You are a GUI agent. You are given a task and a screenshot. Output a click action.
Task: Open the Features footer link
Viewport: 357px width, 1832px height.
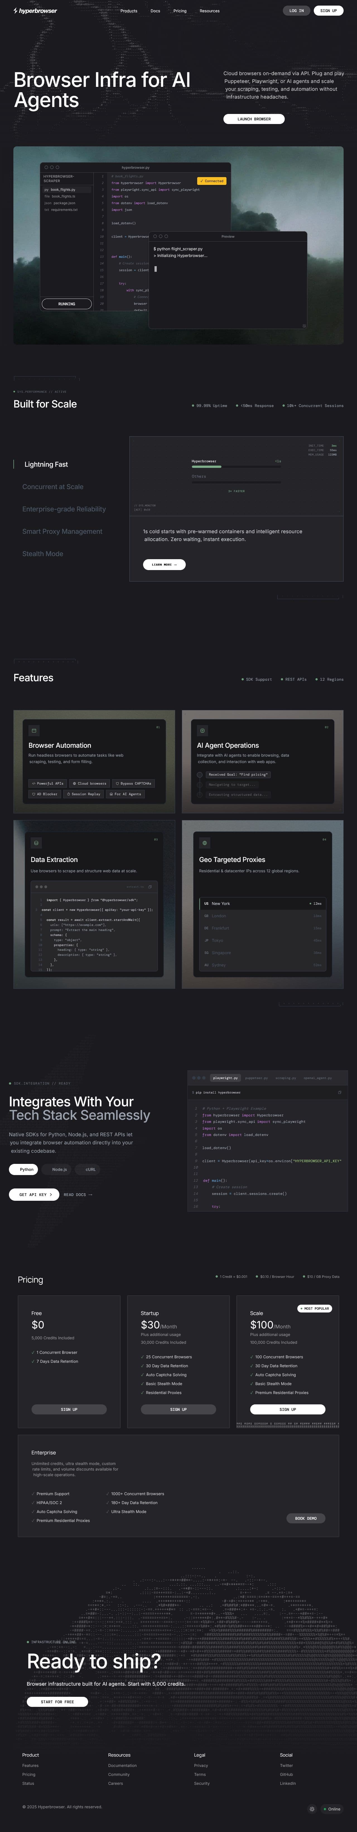tap(30, 1765)
